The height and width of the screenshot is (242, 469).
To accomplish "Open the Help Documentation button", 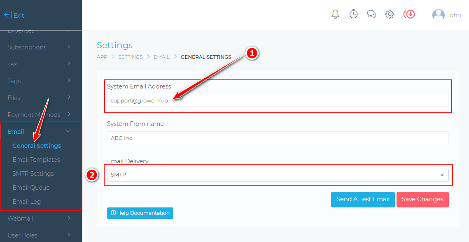I will (x=140, y=213).
